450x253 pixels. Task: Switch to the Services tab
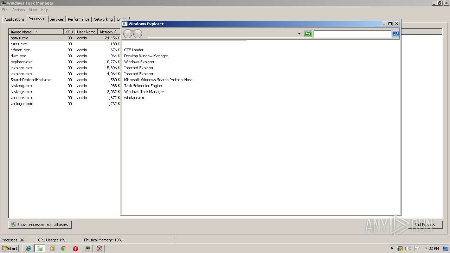[x=57, y=19]
